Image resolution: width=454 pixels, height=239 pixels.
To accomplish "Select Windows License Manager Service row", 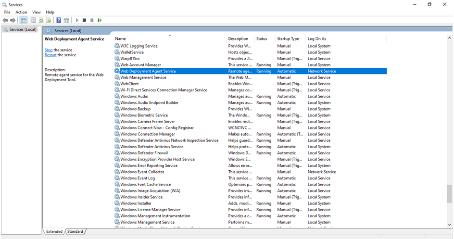I will tap(250, 210).
